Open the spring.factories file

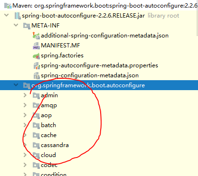[x=62, y=56]
